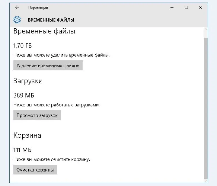
Task: Click text Ниже вы можете очистить корзину
Action: click(52, 159)
